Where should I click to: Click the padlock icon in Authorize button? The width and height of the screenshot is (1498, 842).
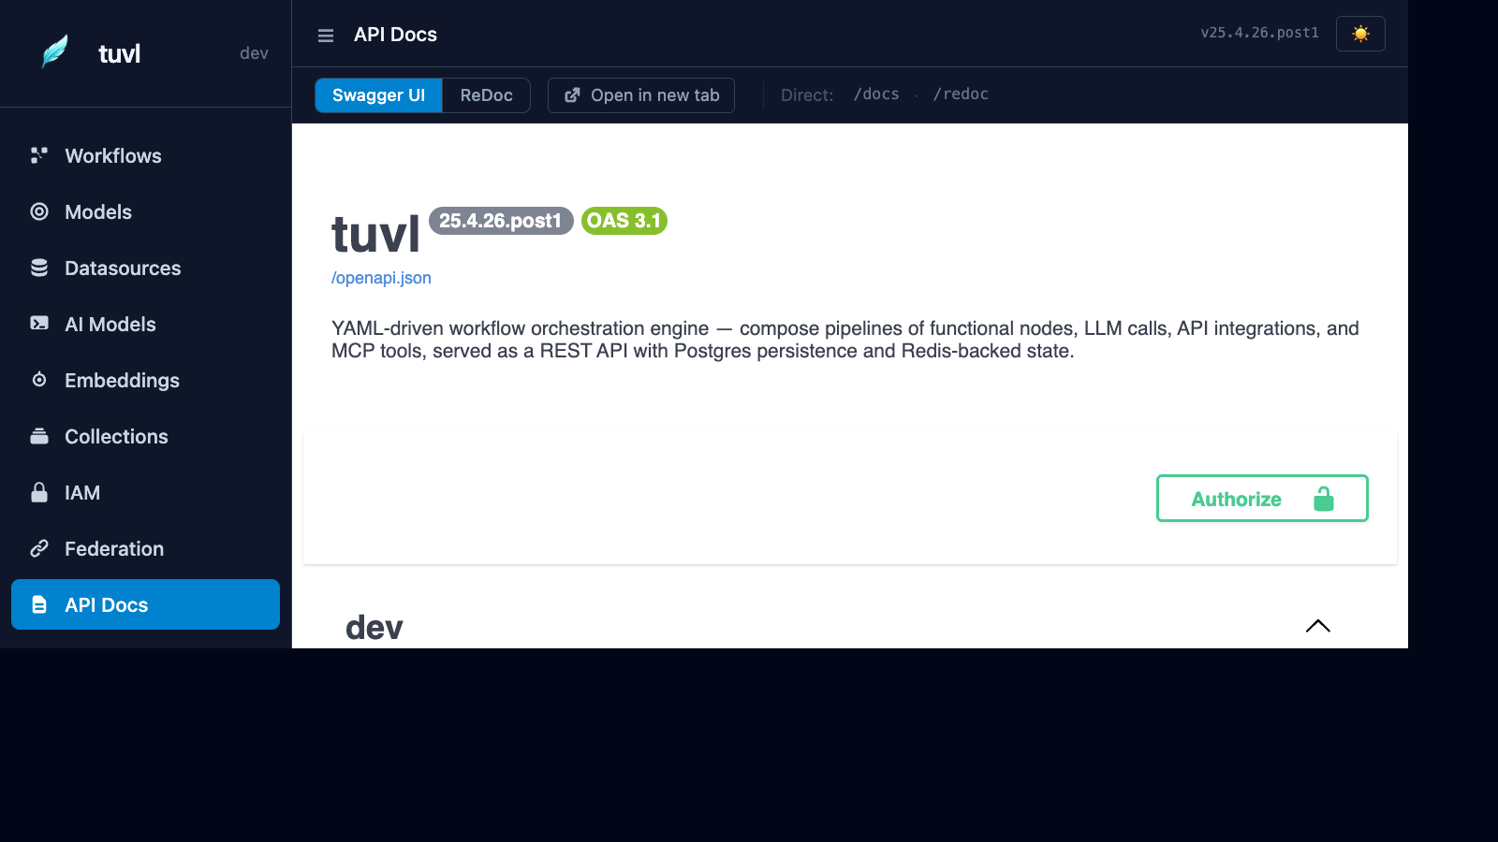tap(1323, 499)
